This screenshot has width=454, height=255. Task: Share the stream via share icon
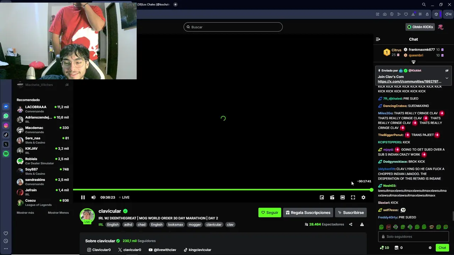pyautogui.click(x=351, y=225)
